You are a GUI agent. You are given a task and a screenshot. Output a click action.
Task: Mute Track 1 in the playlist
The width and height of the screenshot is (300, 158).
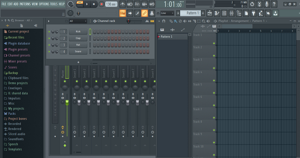[214, 43]
